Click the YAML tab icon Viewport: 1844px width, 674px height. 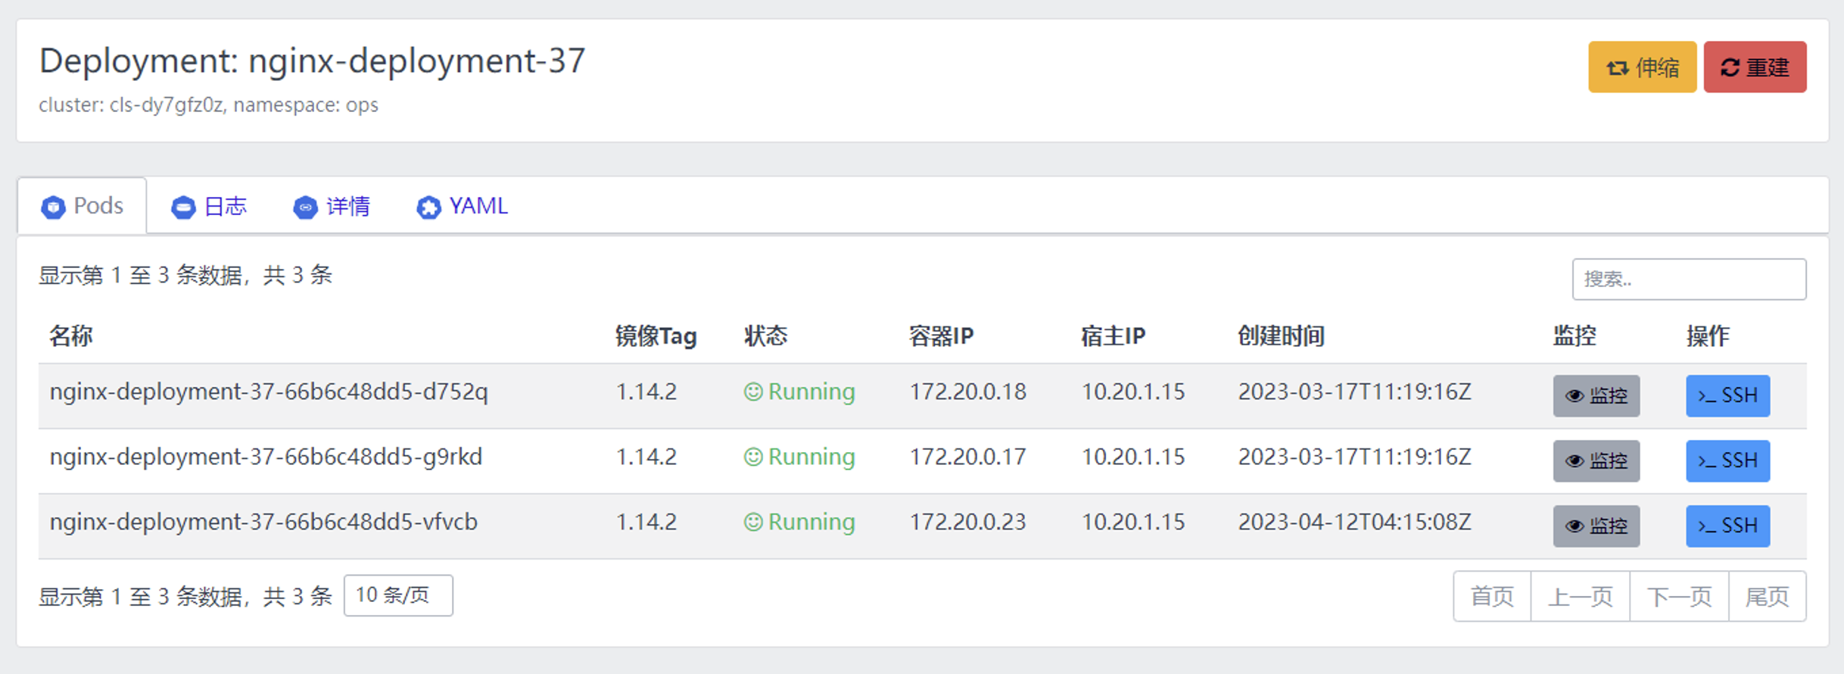pyautogui.click(x=428, y=207)
